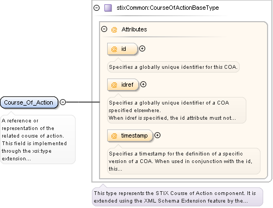This screenshot has height=208, width=273.
Task: Expand the idref attribute details
Action: pos(143,84)
